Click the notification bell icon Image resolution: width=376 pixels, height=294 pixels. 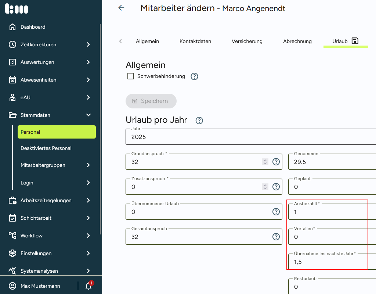(88, 286)
